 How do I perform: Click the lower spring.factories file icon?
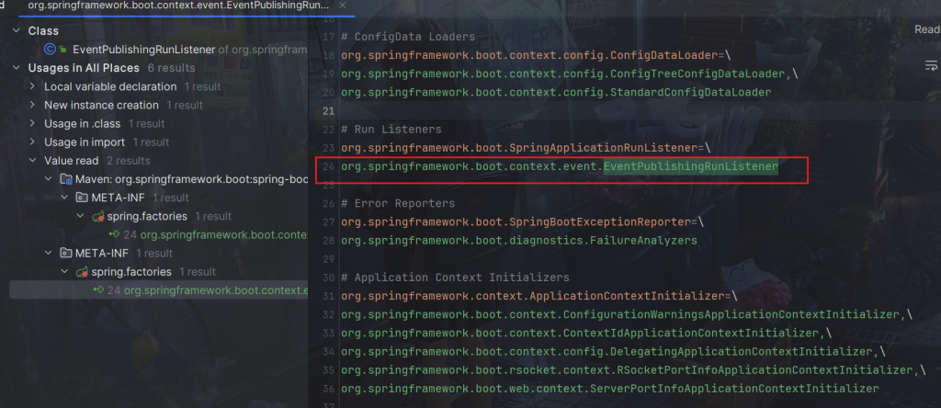(x=82, y=272)
